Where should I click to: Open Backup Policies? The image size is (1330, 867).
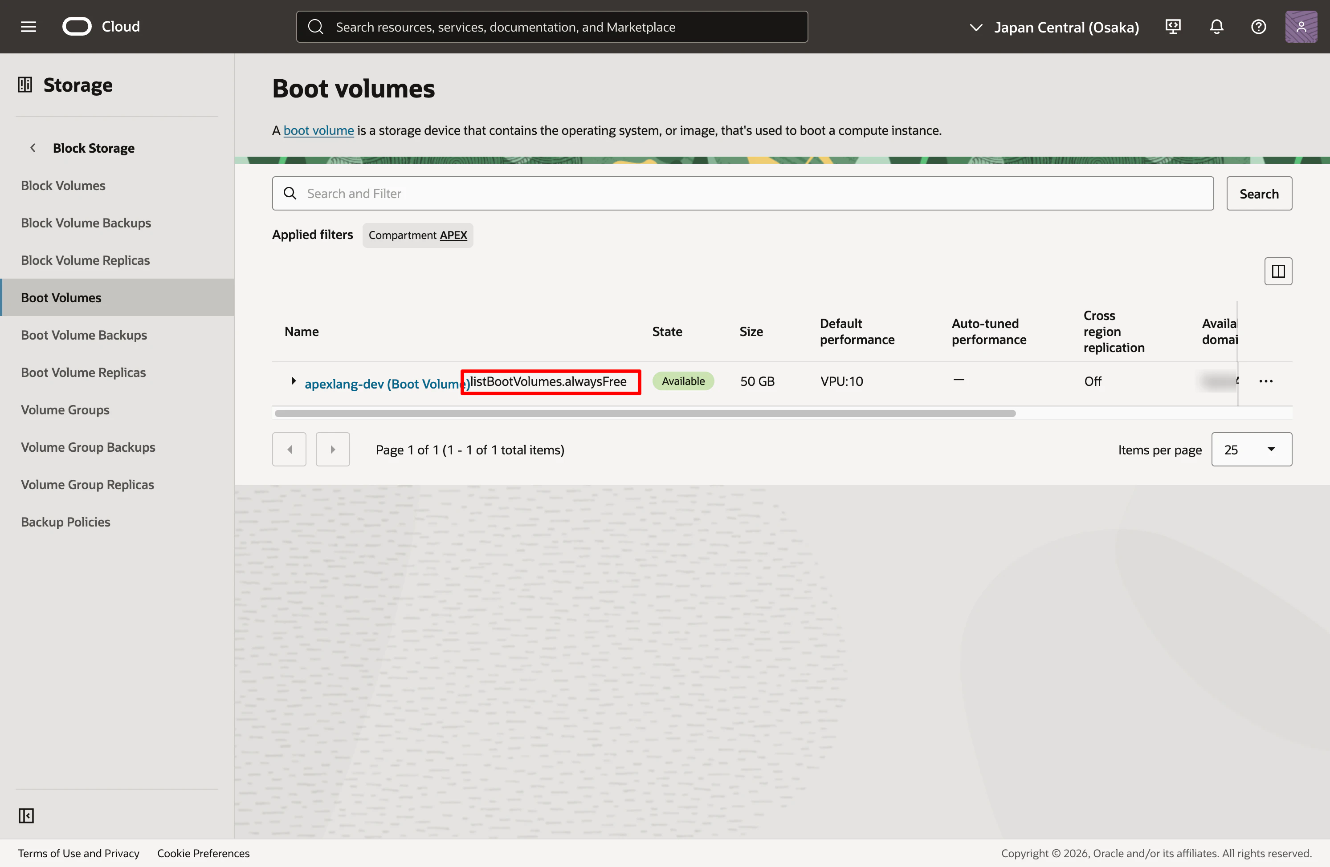[x=66, y=522]
